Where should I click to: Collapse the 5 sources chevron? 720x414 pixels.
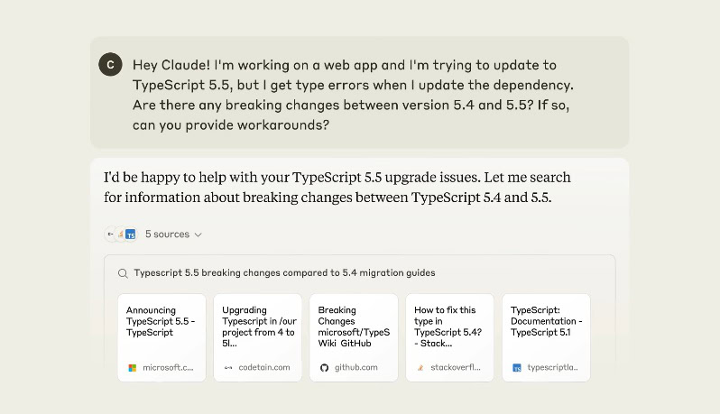[198, 235]
